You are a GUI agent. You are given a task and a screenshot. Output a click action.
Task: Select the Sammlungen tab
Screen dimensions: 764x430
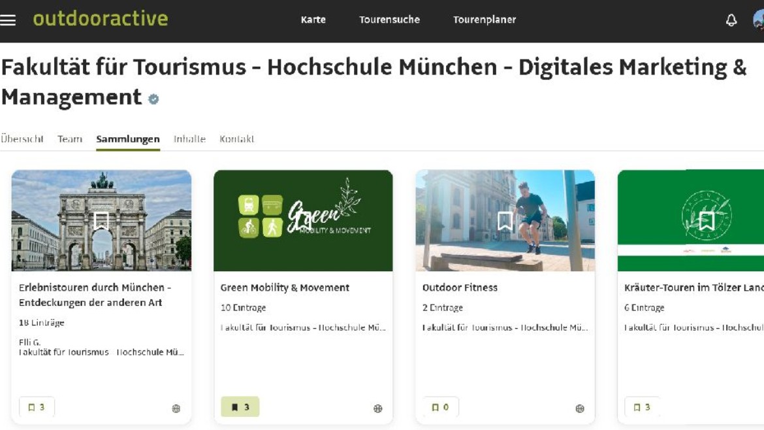point(127,139)
